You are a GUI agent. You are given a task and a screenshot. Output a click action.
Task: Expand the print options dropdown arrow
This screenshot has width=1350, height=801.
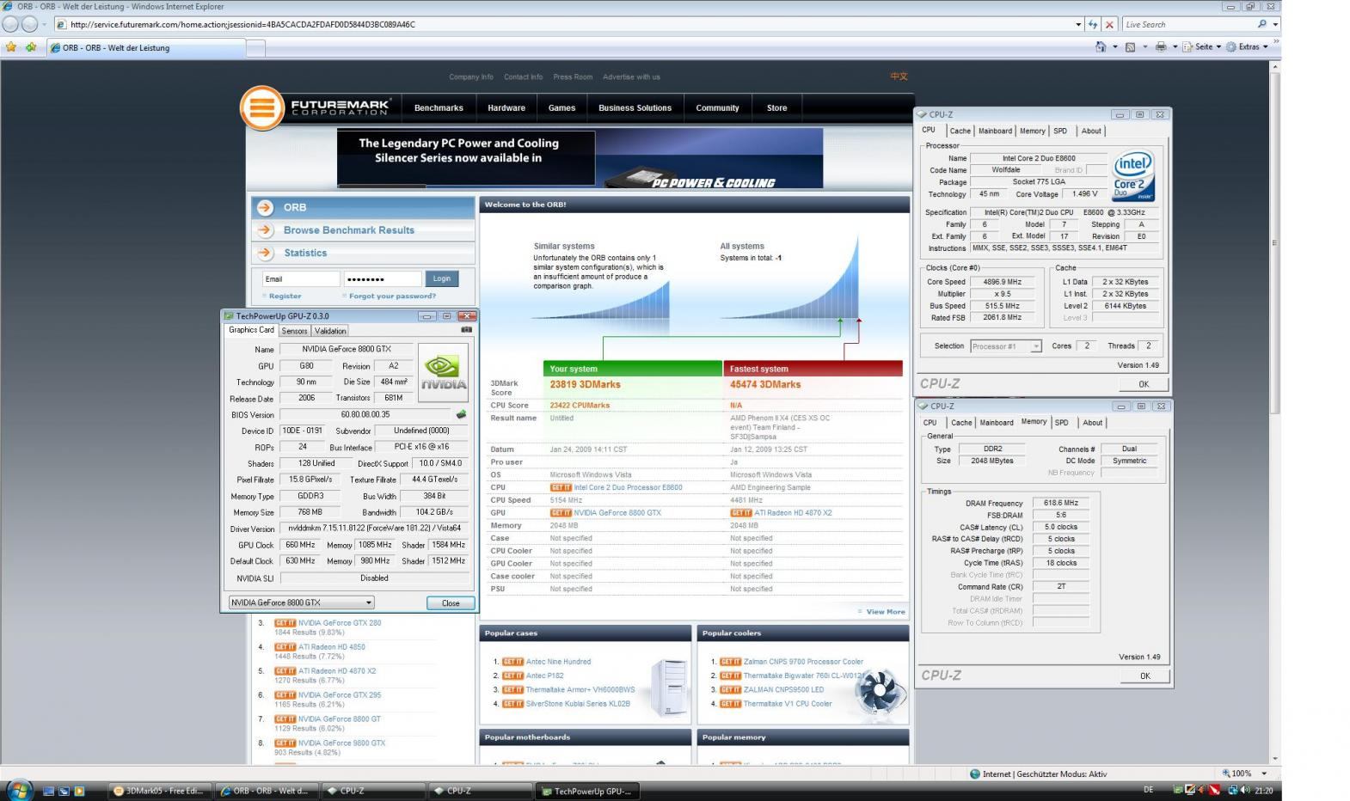click(1175, 47)
